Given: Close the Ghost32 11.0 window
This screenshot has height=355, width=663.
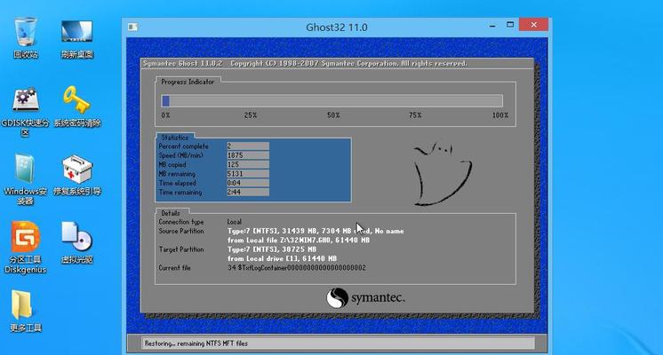Looking at the screenshot, I should (x=533, y=25).
